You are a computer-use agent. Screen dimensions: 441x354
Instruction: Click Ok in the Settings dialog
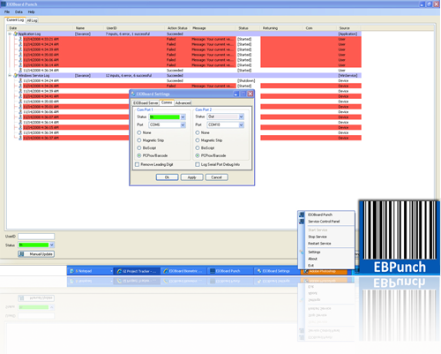point(167,177)
